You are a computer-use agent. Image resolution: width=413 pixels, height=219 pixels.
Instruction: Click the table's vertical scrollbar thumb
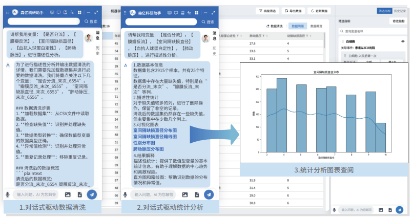pyautogui.click(x=324, y=40)
